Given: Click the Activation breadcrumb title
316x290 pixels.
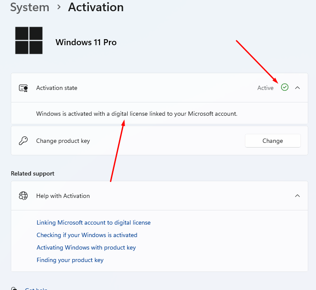Looking at the screenshot, I should coord(96,7).
